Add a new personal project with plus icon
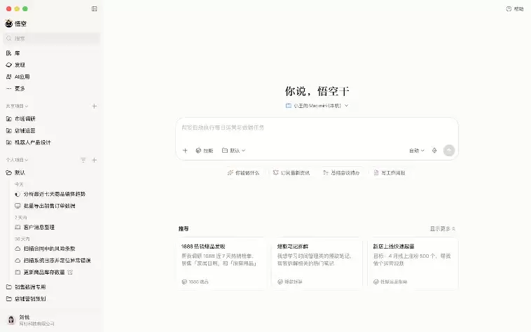The image size is (531, 332). click(94, 160)
